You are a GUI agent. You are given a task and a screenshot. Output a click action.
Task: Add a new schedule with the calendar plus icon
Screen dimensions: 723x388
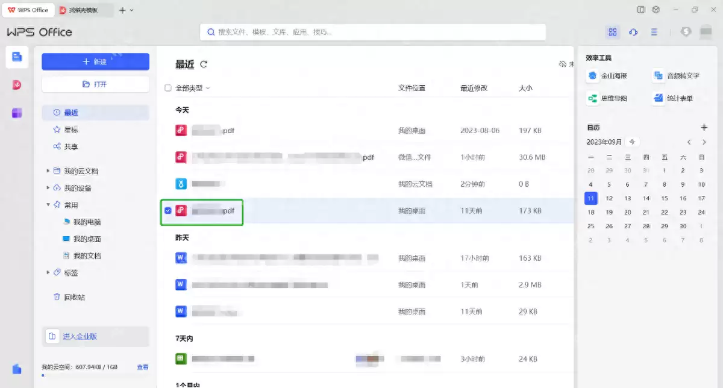pyautogui.click(x=704, y=127)
